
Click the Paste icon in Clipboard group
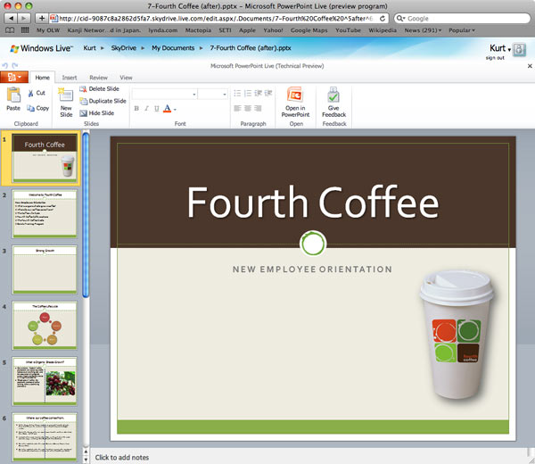13,95
